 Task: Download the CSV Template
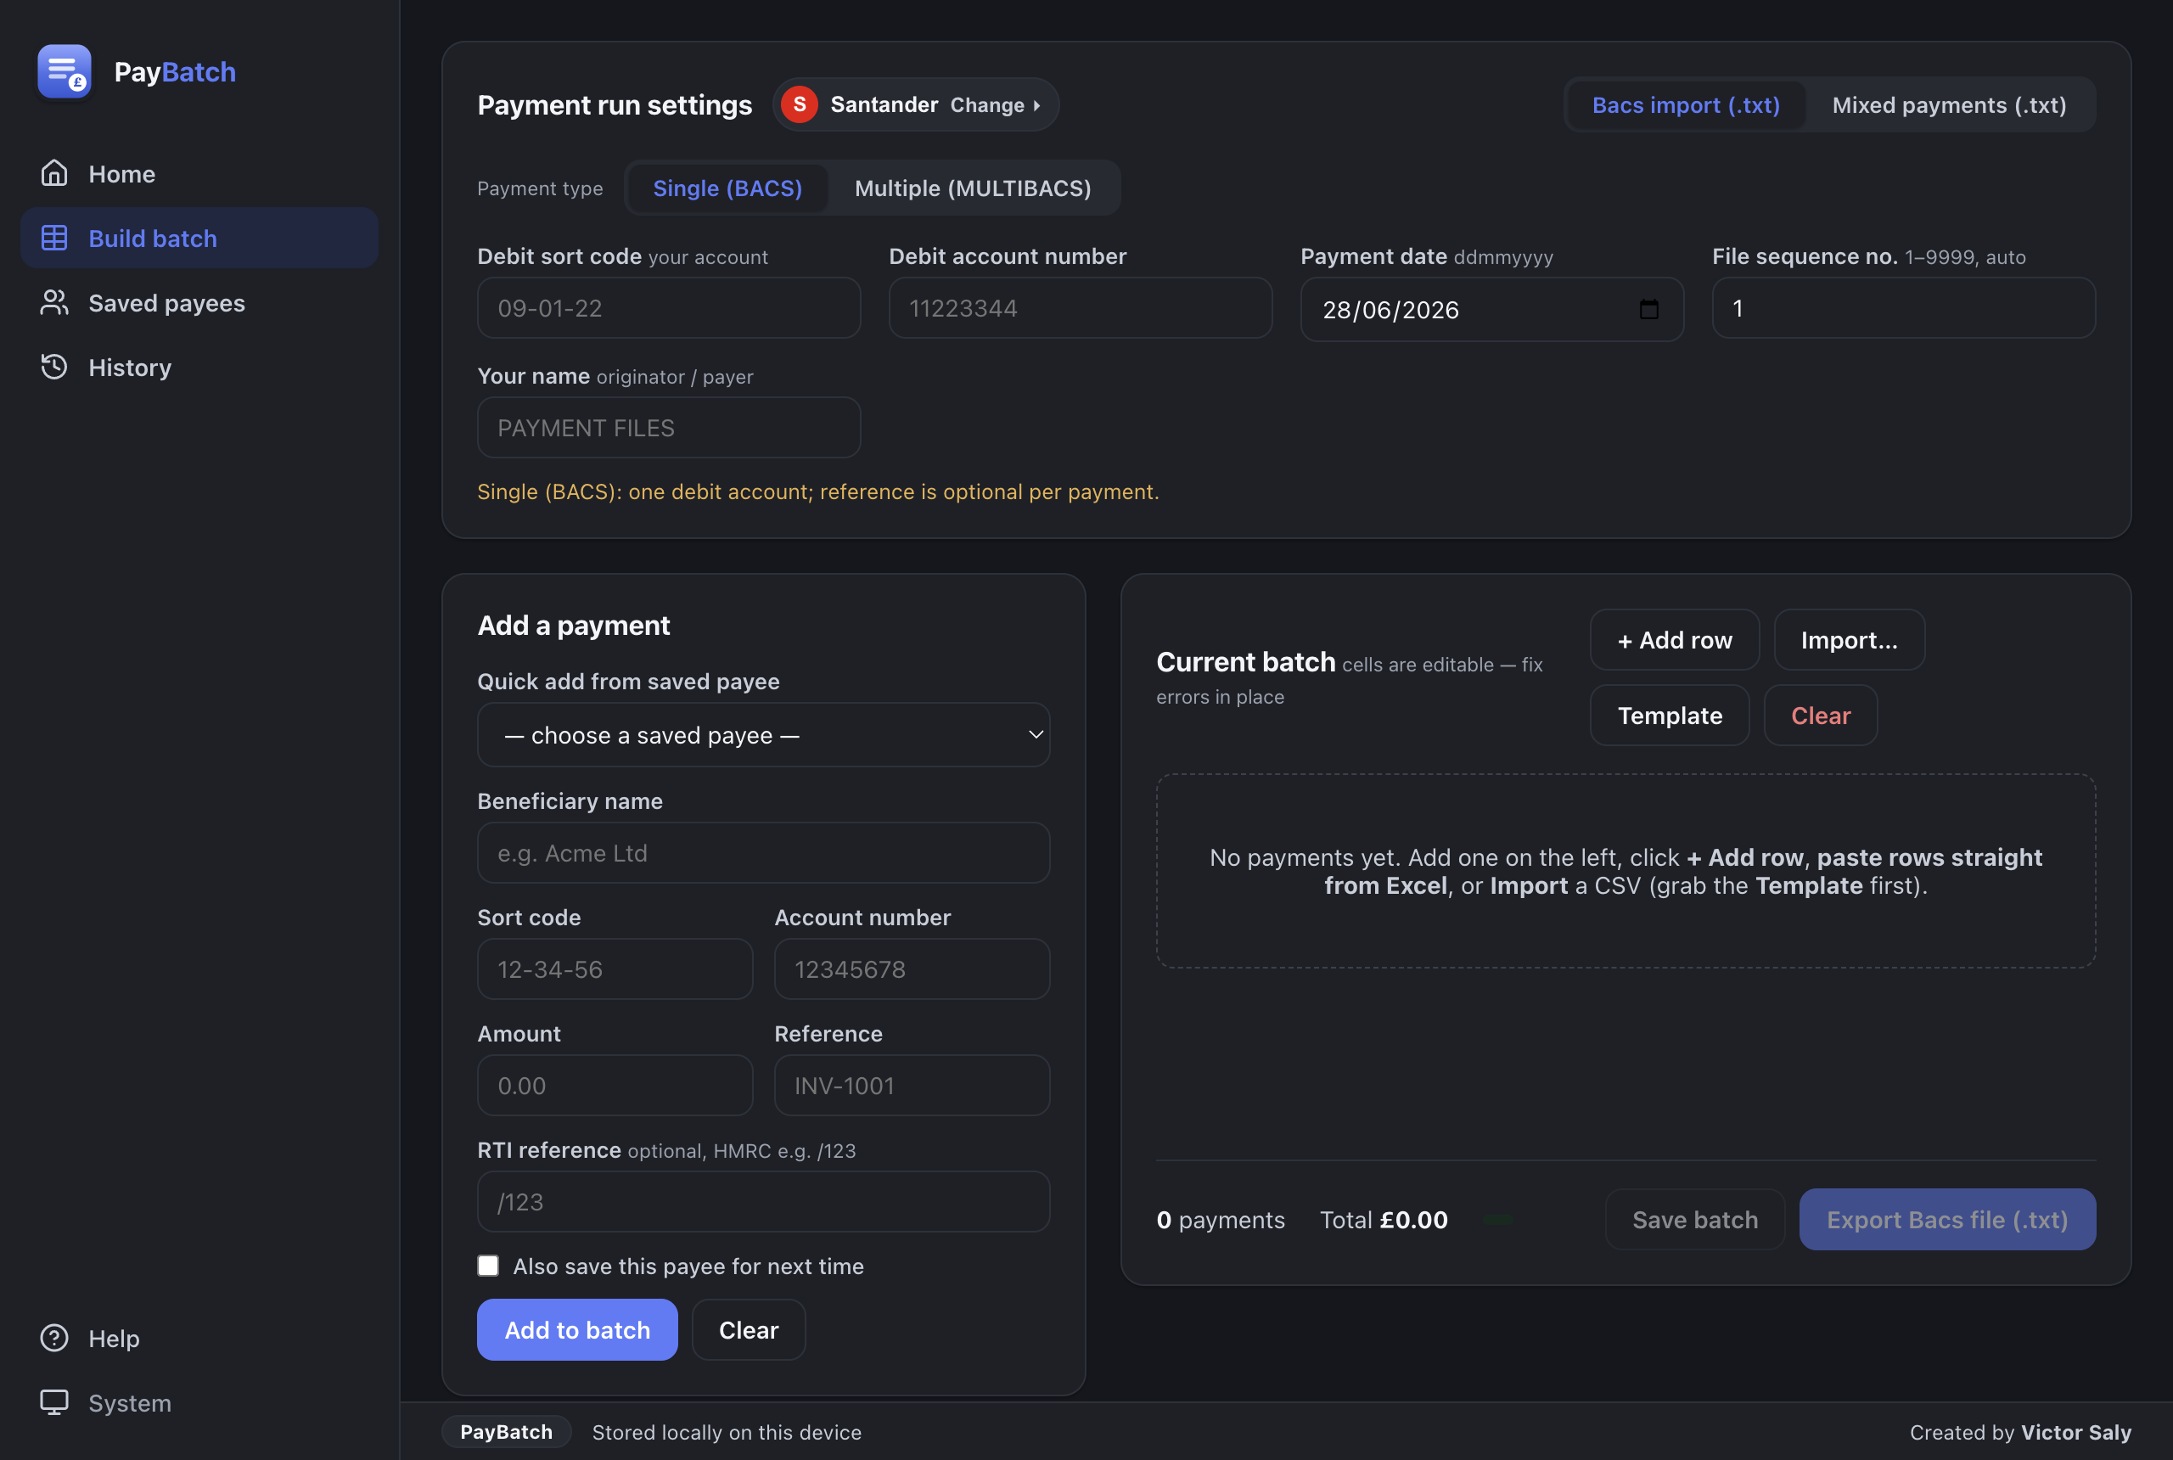pyautogui.click(x=1670, y=715)
